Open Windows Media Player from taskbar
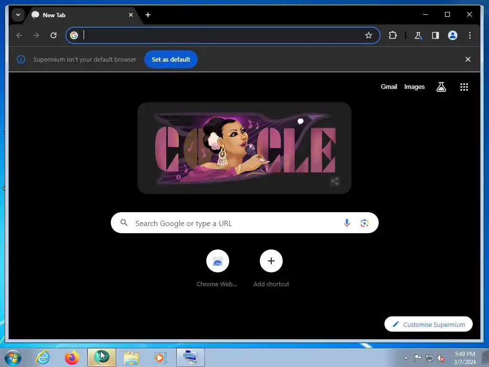489x367 pixels. pos(160,357)
